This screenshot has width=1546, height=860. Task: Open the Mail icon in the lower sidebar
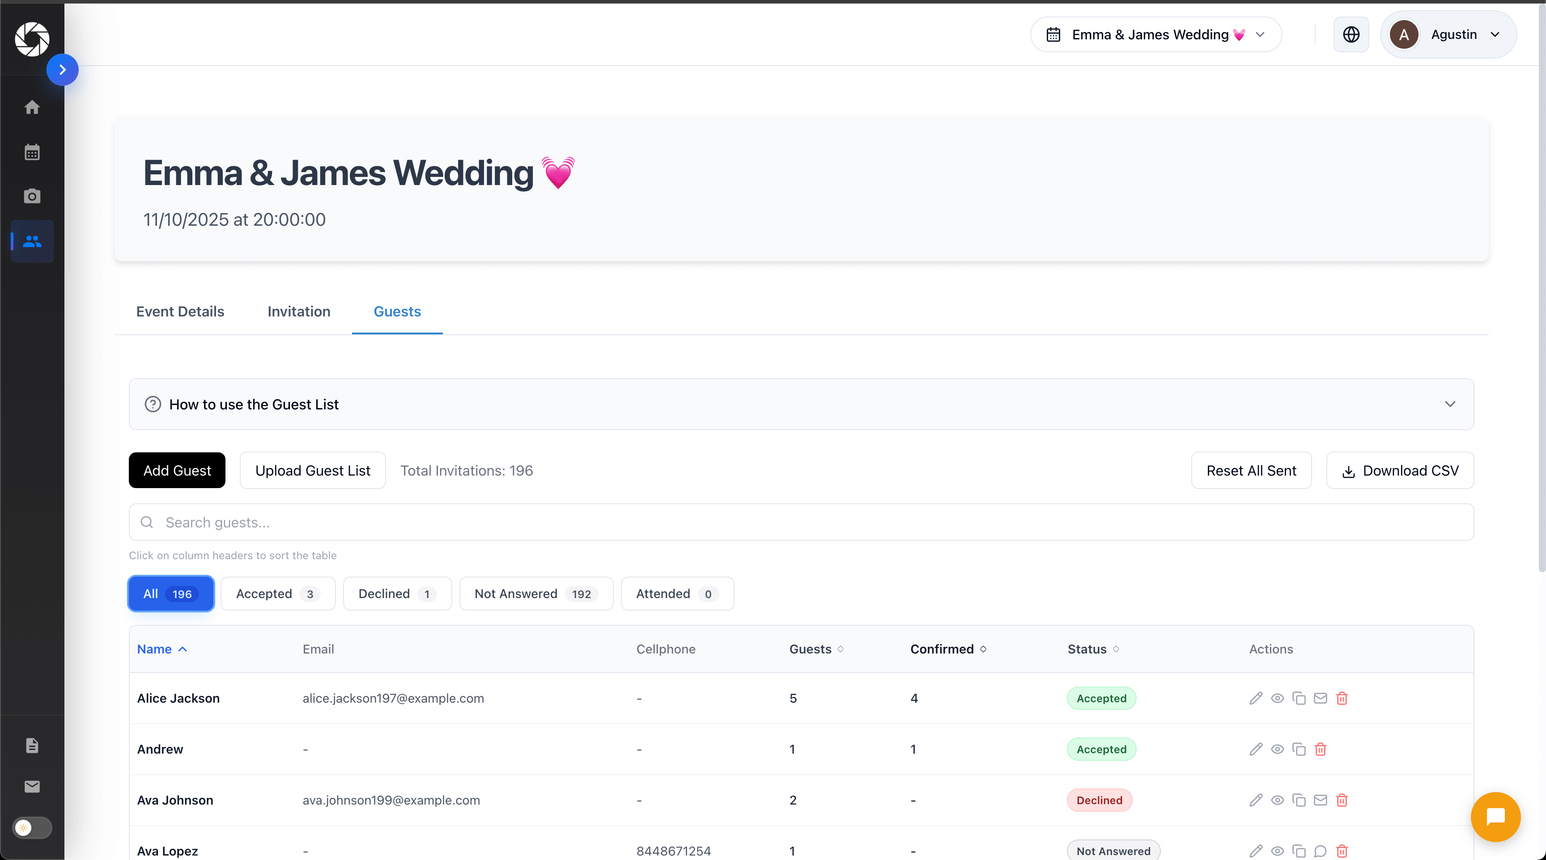click(32, 787)
